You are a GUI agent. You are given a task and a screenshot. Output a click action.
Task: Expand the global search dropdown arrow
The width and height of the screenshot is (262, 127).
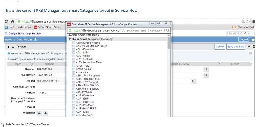tap(249, 34)
